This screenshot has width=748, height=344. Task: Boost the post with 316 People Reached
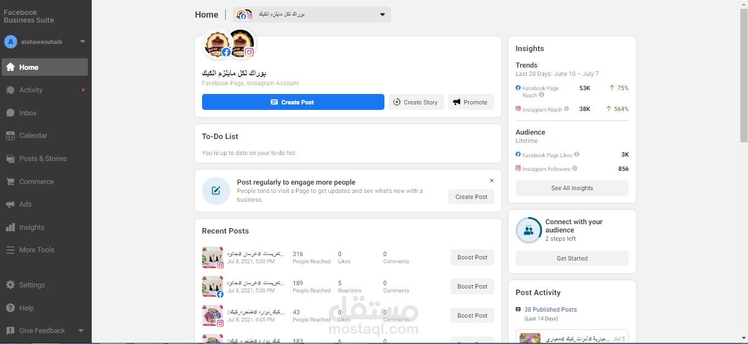tap(472, 257)
